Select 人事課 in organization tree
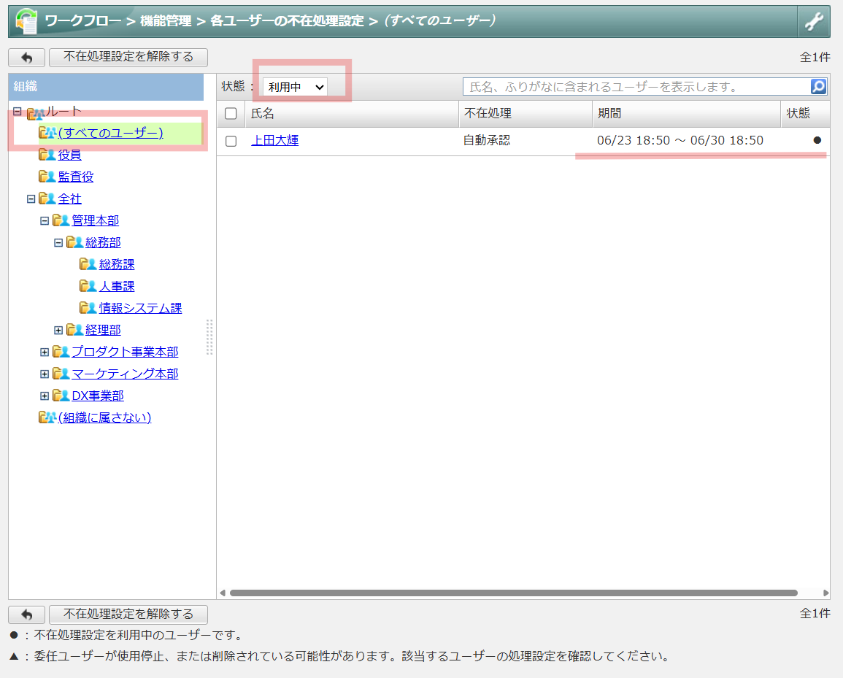This screenshot has width=843, height=678. click(117, 286)
